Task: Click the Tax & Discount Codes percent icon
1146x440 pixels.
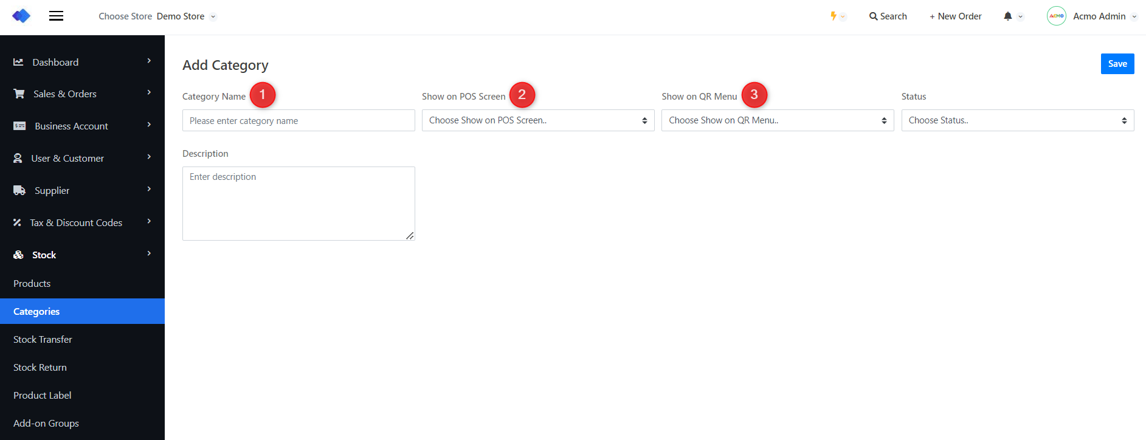Action: (x=17, y=222)
